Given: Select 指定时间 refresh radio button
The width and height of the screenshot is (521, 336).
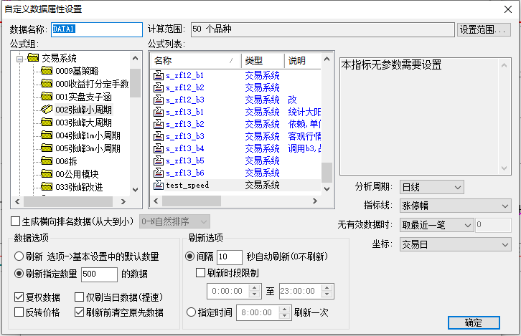Looking at the screenshot, I should click(x=191, y=312).
